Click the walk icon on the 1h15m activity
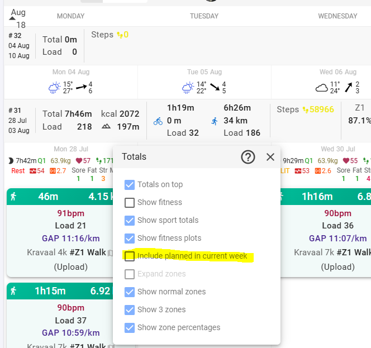Viewport: 371px width, 348px height. [13, 290]
